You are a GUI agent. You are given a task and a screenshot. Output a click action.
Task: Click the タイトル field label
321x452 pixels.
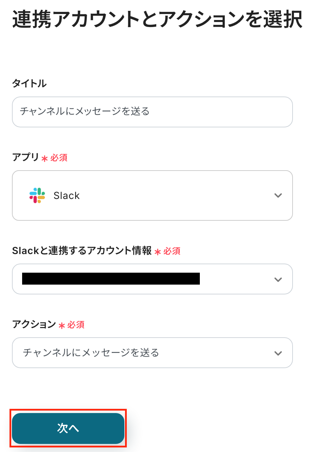[30, 84]
